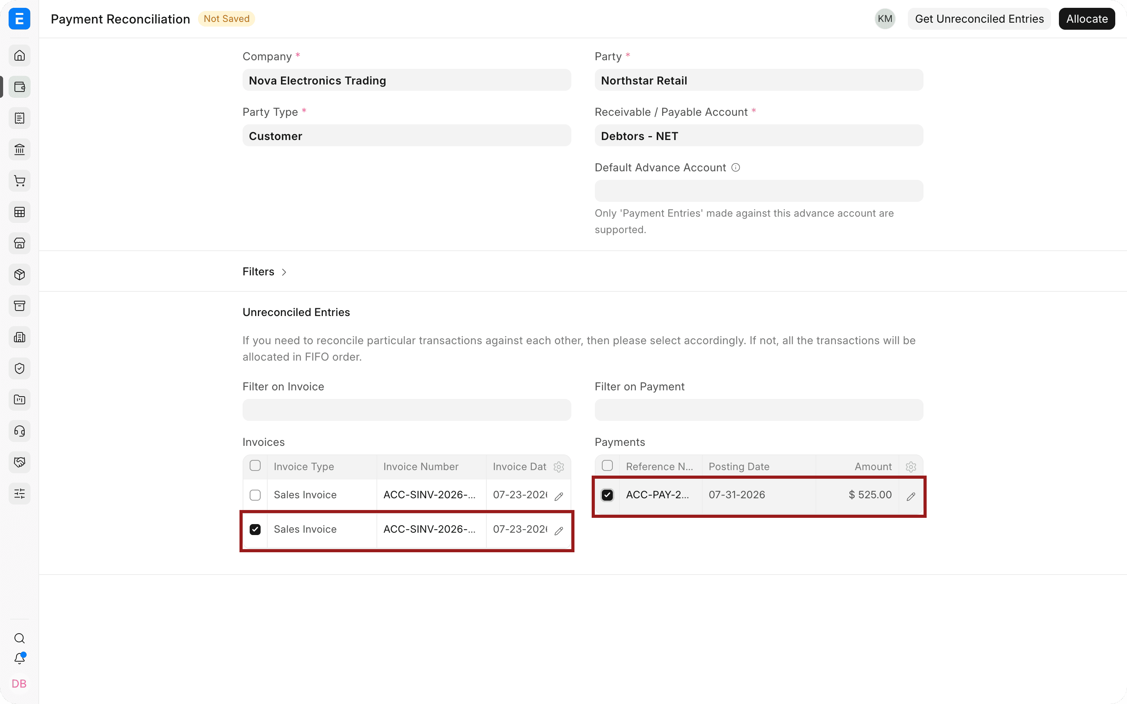Screen dimensions: 1127x704
Task: Click the search magnifier icon
Action: 20,638
